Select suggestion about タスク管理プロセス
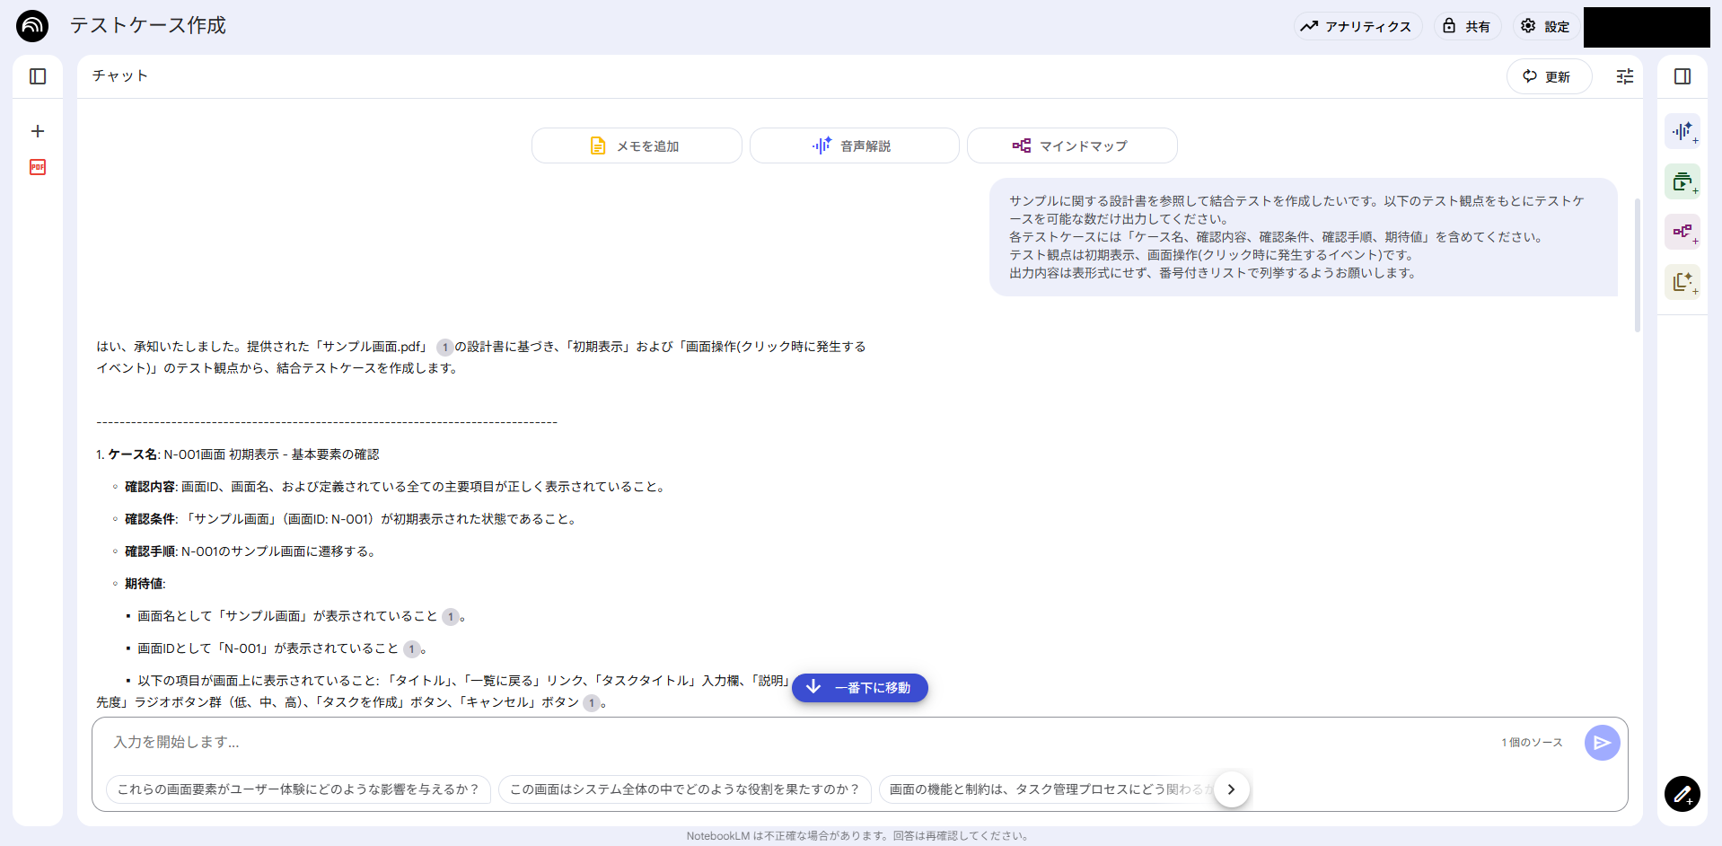Image resolution: width=1722 pixels, height=846 pixels. 1049,789
